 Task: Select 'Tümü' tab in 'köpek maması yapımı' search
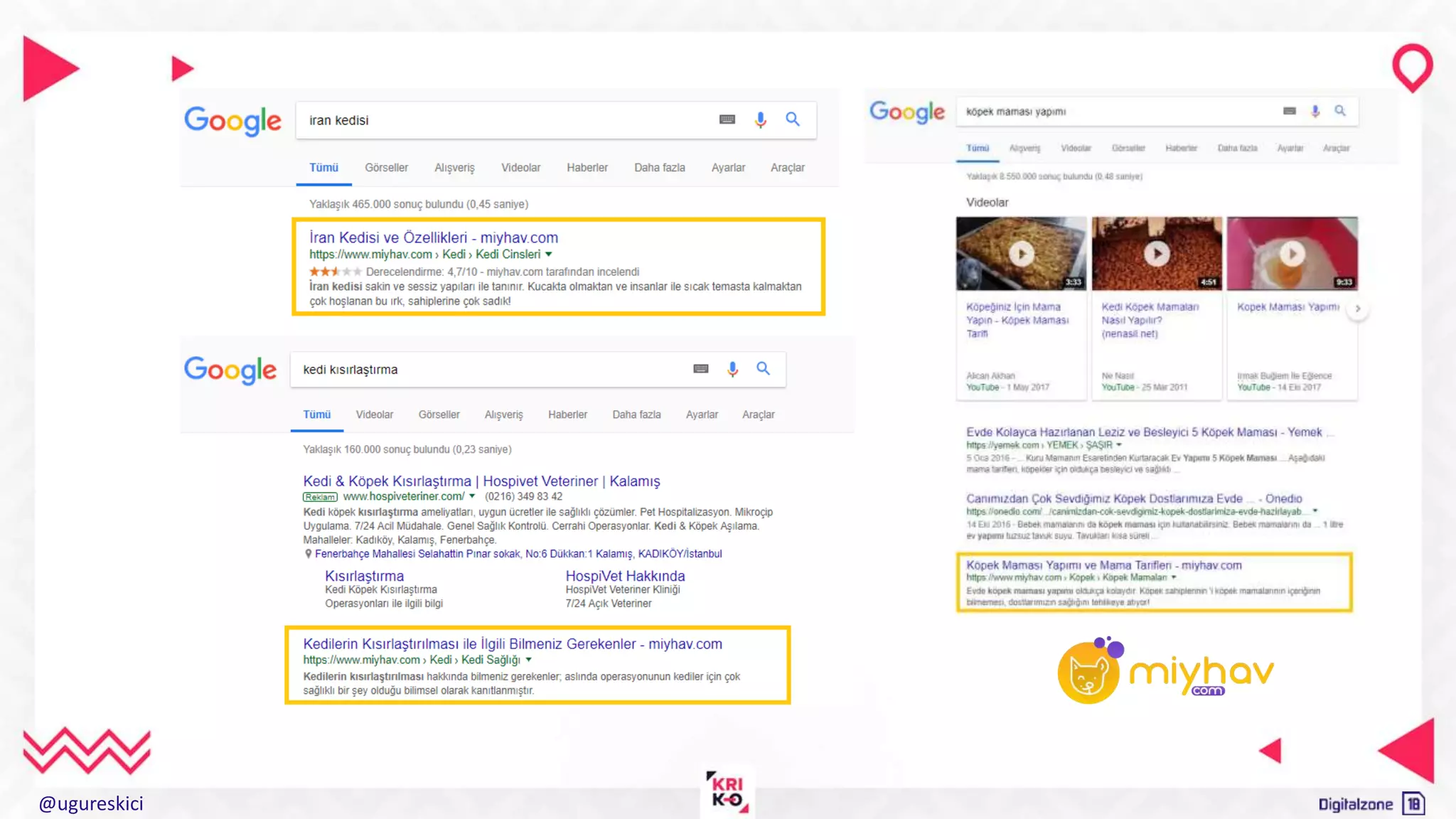[x=978, y=148]
